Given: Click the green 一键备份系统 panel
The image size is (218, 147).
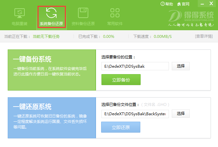Looking at the screenshot, I should [x=52, y=70].
